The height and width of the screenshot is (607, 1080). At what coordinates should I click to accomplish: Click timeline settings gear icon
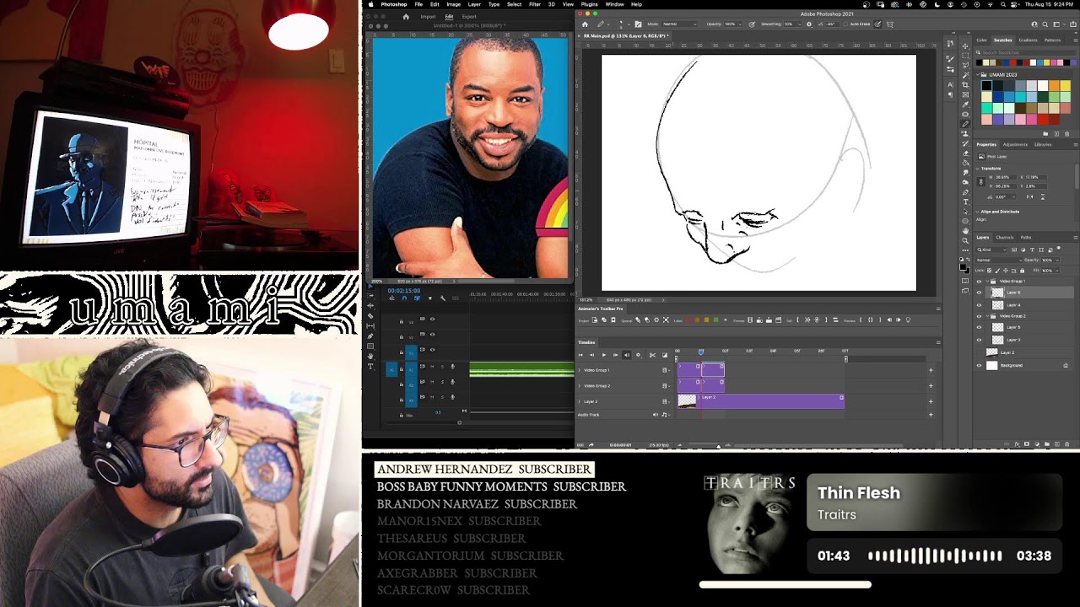coord(638,355)
